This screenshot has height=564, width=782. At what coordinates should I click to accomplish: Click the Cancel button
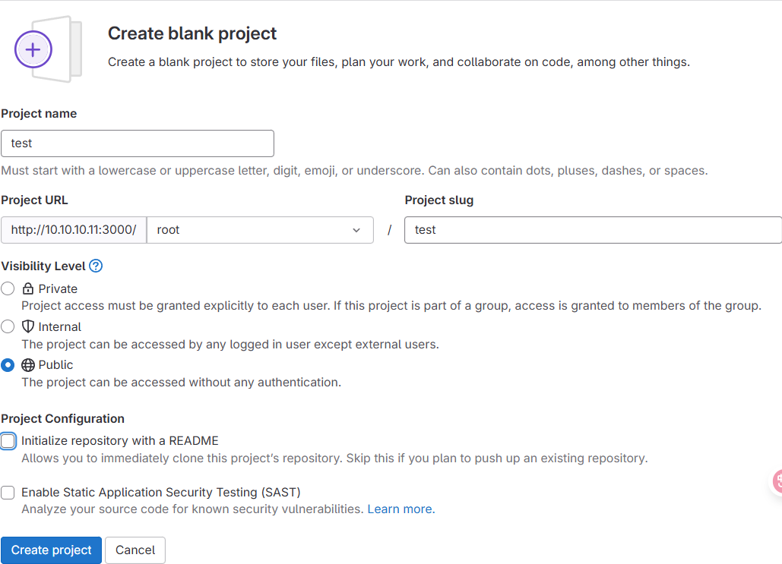click(135, 550)
